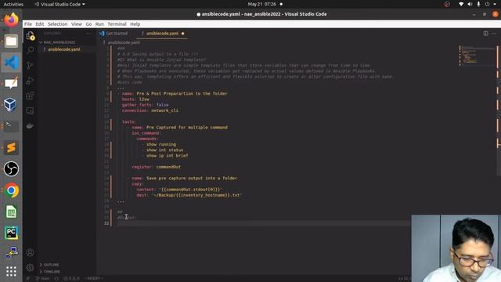The height and width of the screenshot is (282, 501).
Task: Click the 'show ip int brief' line
Action: [x=167, y=156]
